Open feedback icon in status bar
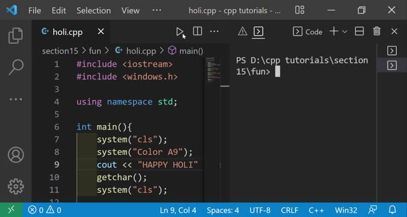 pos(373,210)
